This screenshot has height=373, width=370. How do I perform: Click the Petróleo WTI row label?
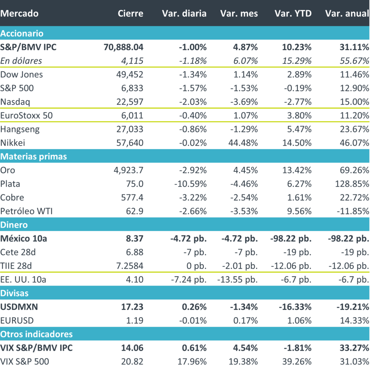[x=26, y=211]
